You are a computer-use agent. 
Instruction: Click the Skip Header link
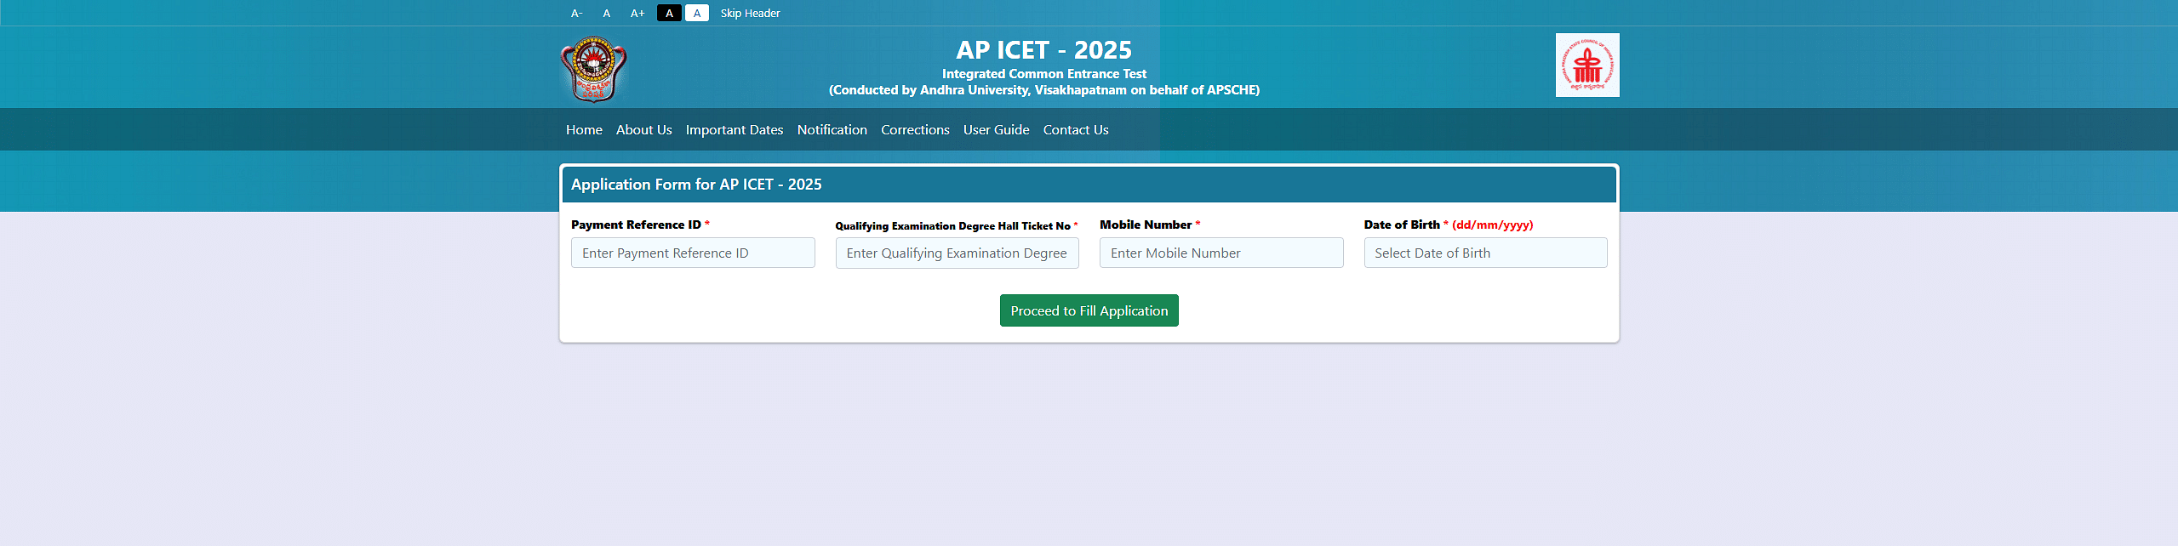click(x=750, y=13)
